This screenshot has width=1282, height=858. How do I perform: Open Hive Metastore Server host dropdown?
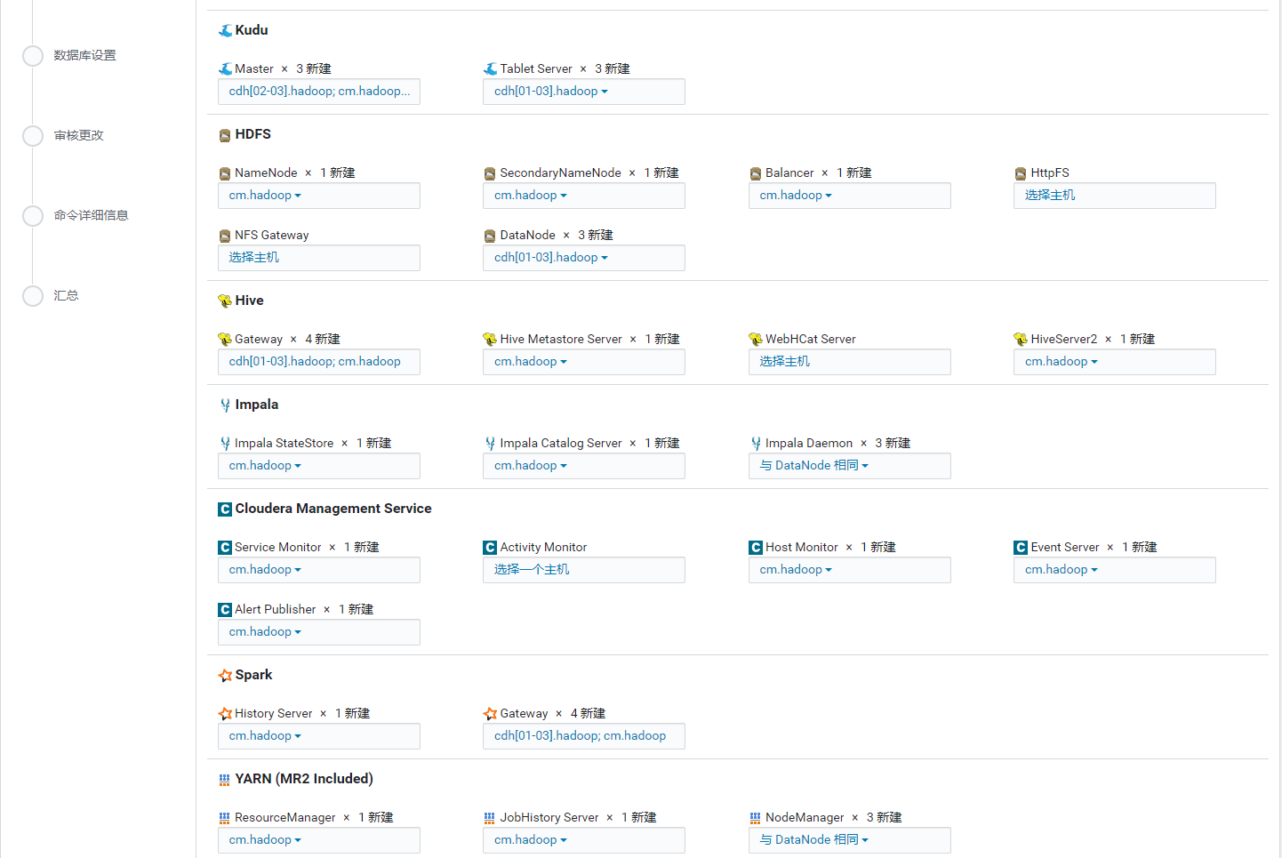pos(584,362)
